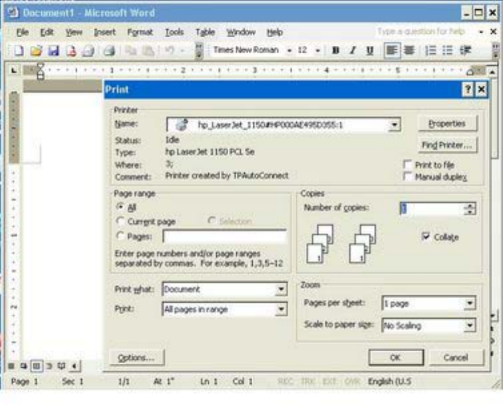This screenshot has height=411, width=503.
Task: Open the Print what dropdown
Action: [281, 289]
